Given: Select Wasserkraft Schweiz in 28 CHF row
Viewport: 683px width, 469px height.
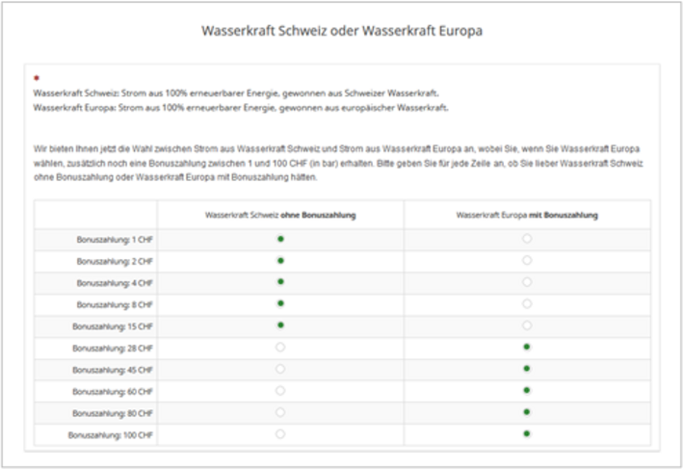Looking at the screenshot, I should click(x=280, y=347).
